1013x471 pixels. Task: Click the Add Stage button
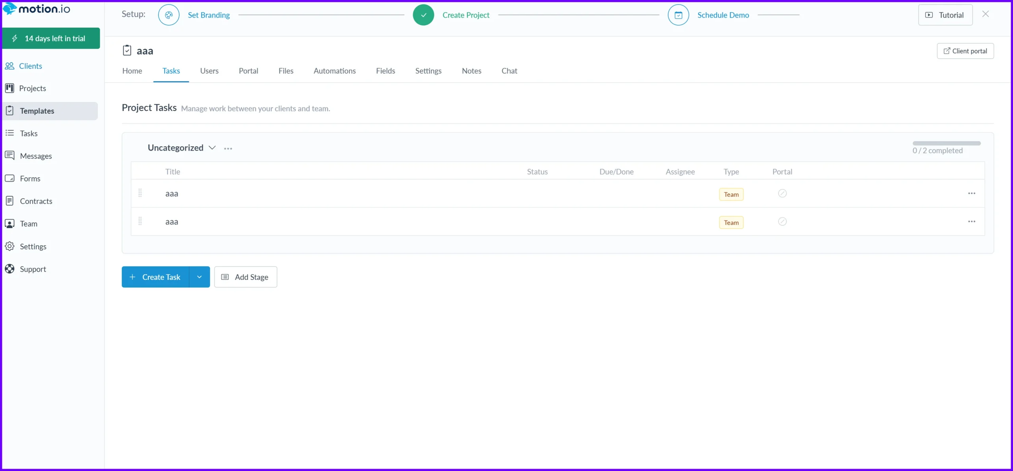245,277
